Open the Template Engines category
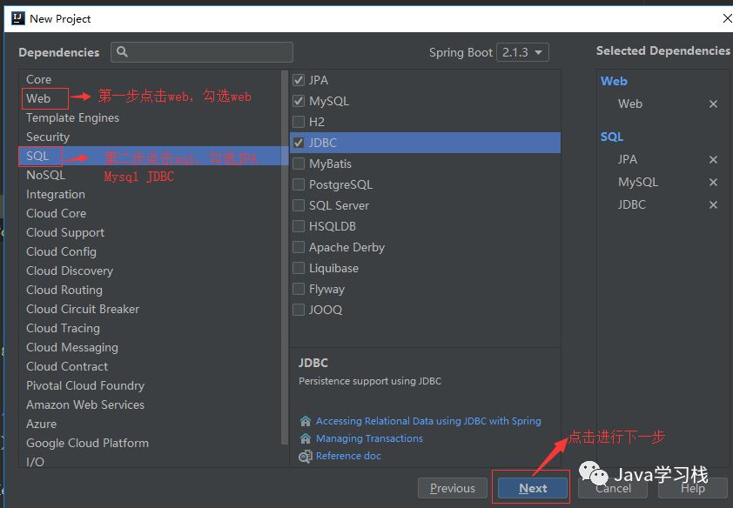Viewport: 733px width, 508px height. (72, 117)
